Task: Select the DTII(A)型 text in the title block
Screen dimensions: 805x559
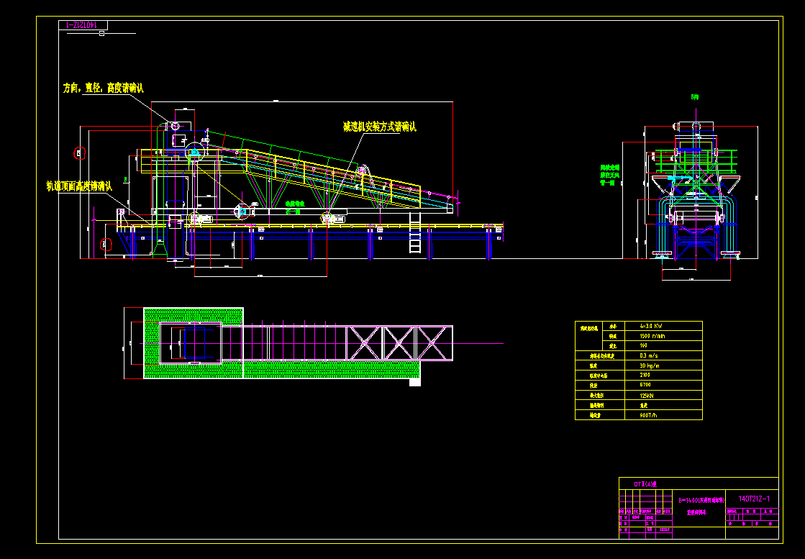Action: pyautogui.click(x=645, y=484)
